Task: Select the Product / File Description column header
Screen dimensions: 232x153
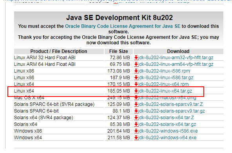Action: click(x=59, y=51)
